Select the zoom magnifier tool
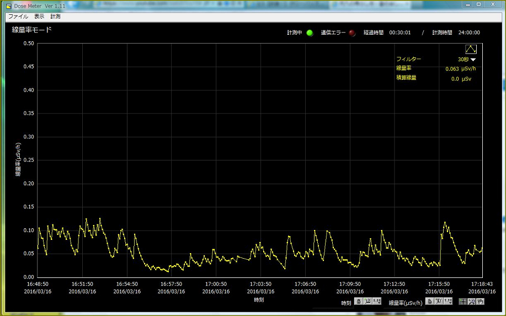Viewport: 506px width, 316px height. (471, 302)
